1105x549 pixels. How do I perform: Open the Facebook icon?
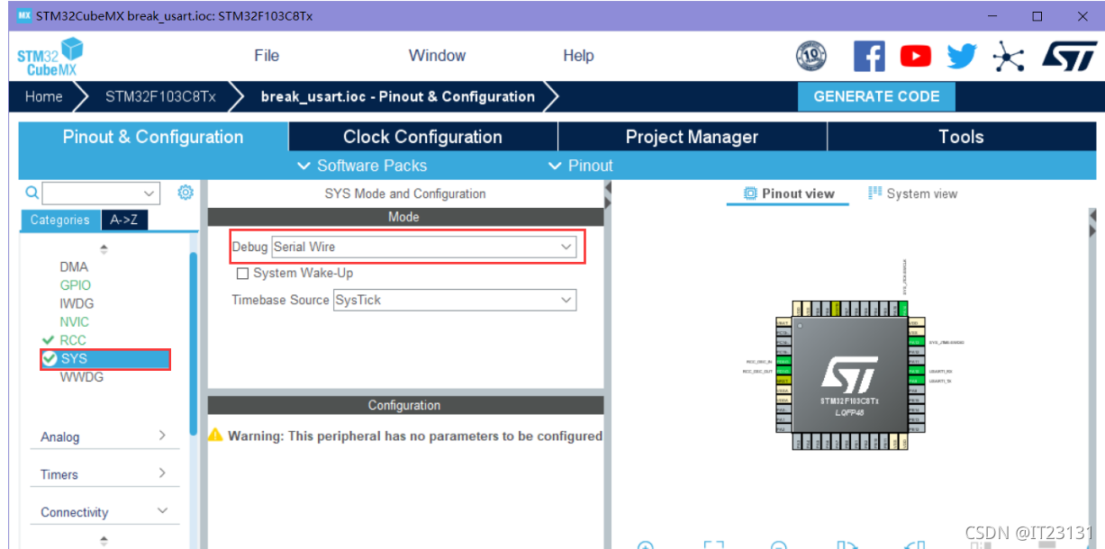click(869, 57)
